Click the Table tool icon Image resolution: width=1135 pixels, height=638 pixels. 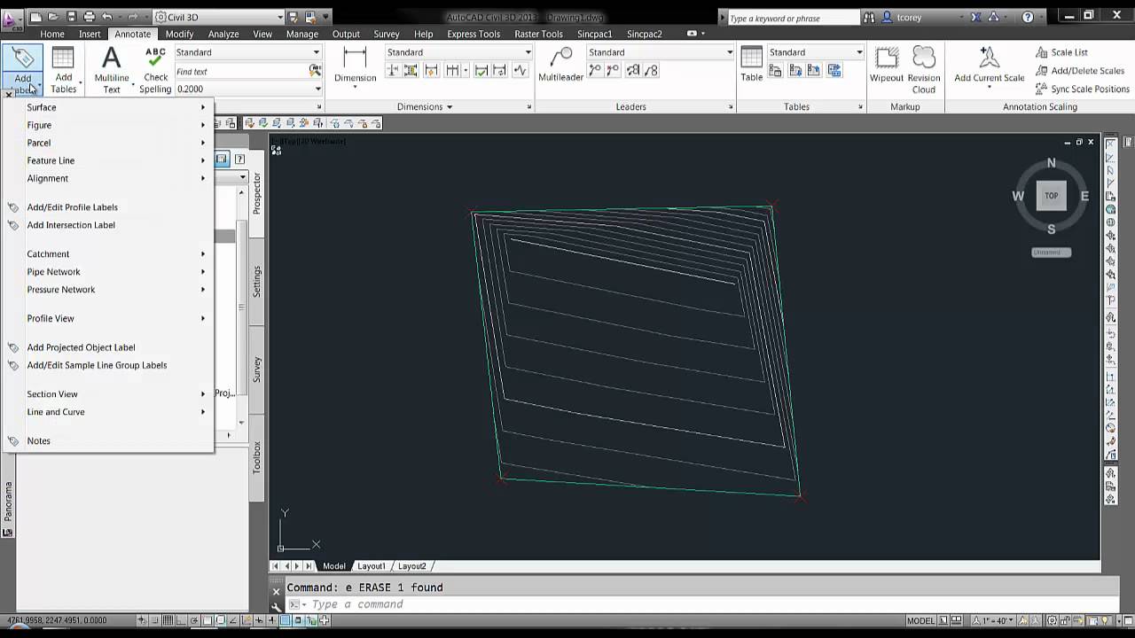pyautogui.click(x=751, y=66)
